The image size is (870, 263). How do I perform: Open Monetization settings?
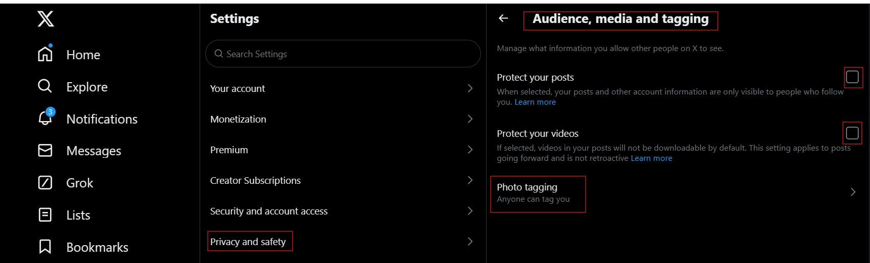[x=343, y=119]
